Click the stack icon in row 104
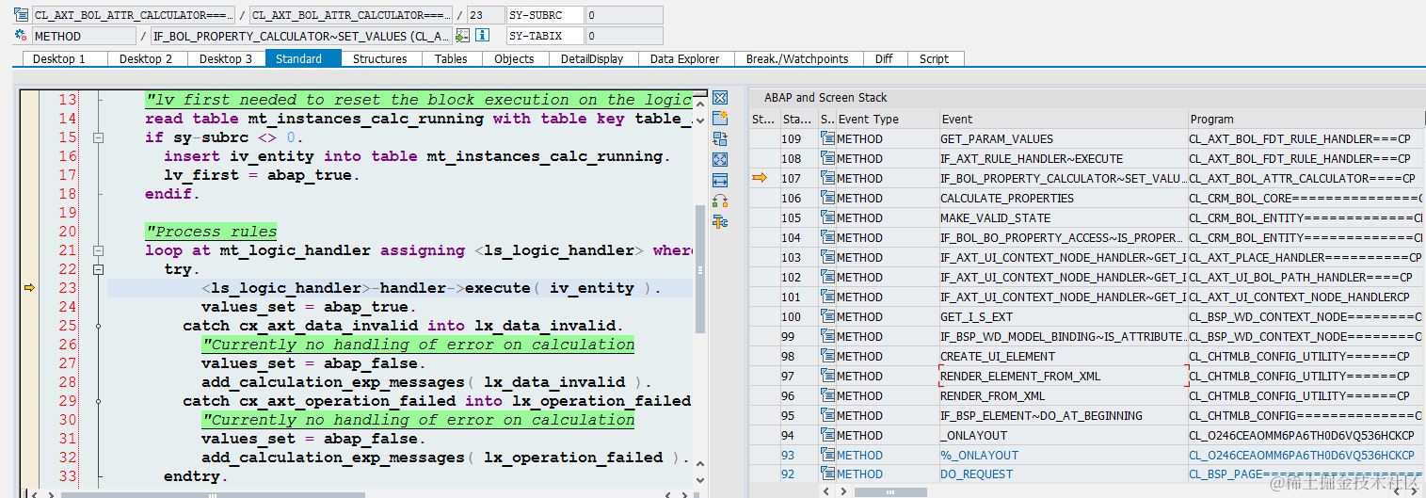This screenshot has height=498, width=1426. pyautogui.click(x=828, y=237)
